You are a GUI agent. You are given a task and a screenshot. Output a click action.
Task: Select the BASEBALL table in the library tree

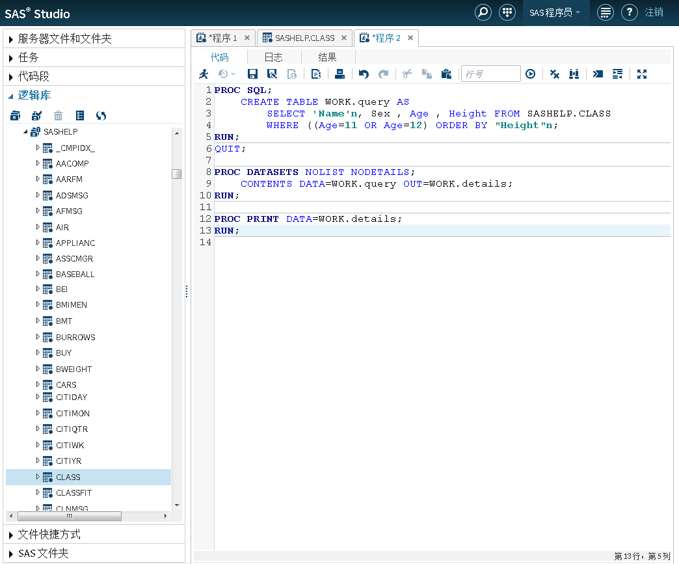click(75, 274)
